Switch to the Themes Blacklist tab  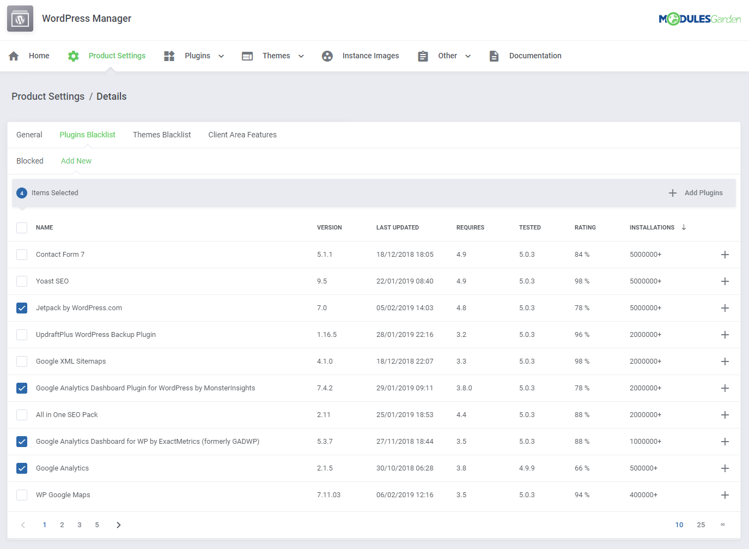tap(162, 134)
